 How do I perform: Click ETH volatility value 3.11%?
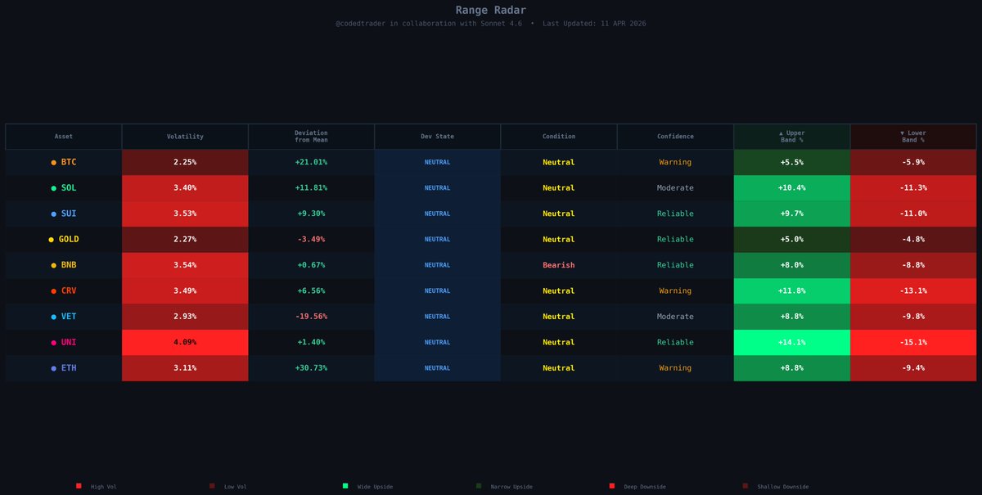[185, 368]
